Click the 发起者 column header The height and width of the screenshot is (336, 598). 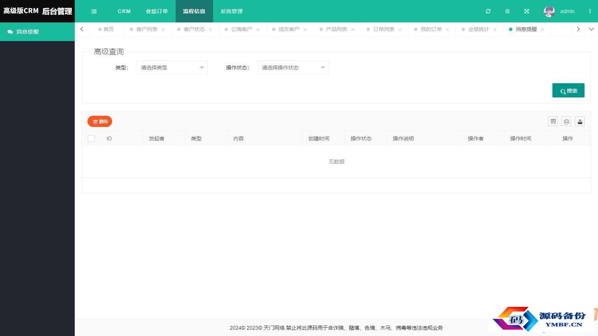[x=164, y=139]
